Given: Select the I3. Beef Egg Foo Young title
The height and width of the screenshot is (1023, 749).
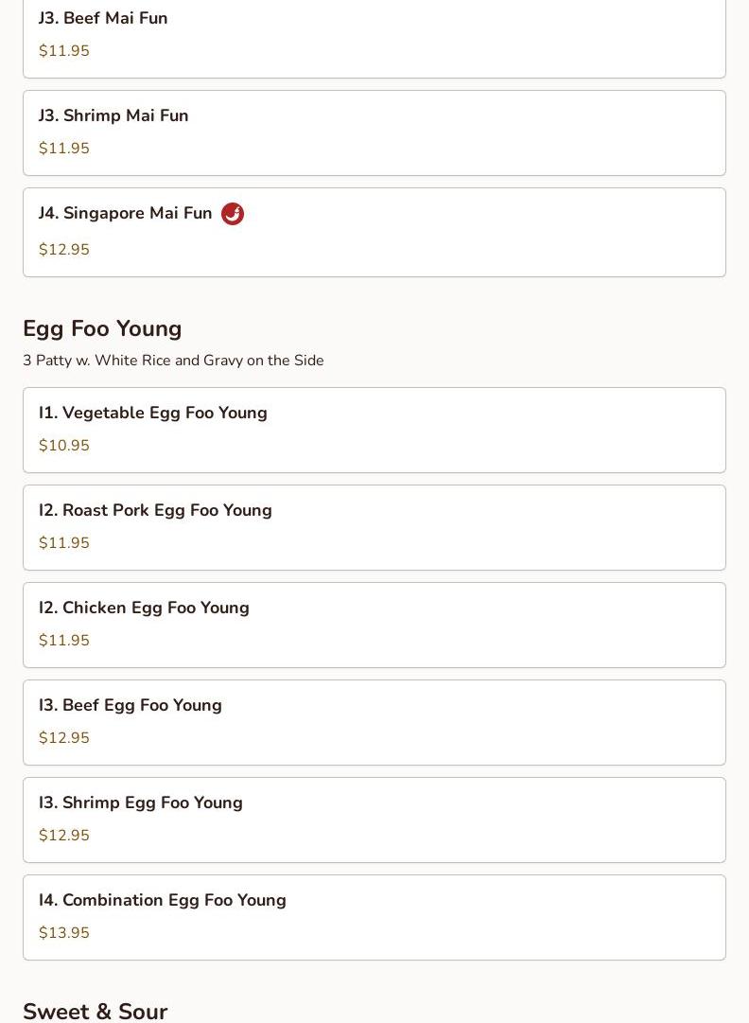Looking at the screenshot, I should (131, 705).
